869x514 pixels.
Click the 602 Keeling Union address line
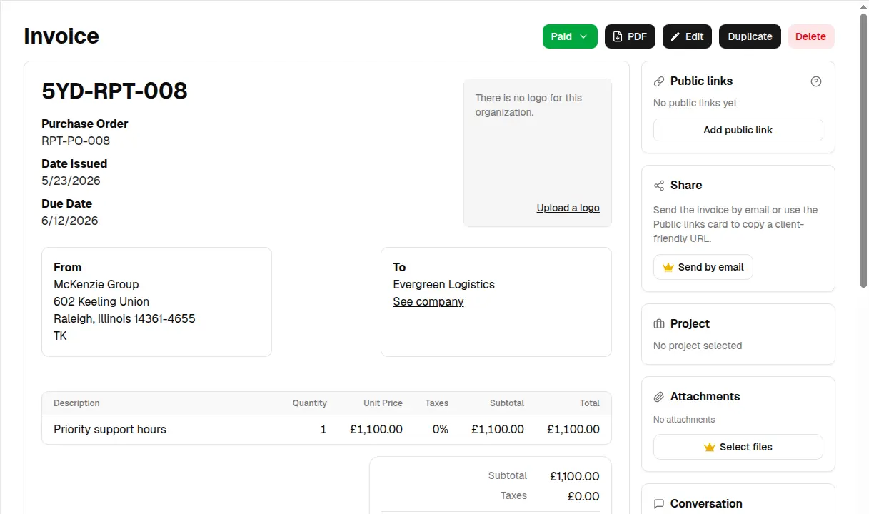point(101,301)
